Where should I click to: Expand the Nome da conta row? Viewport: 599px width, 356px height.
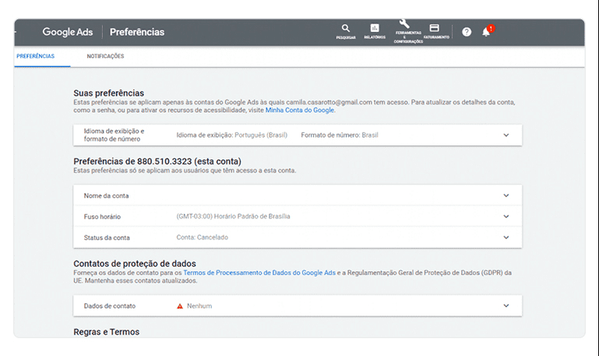tap(506, 196)
